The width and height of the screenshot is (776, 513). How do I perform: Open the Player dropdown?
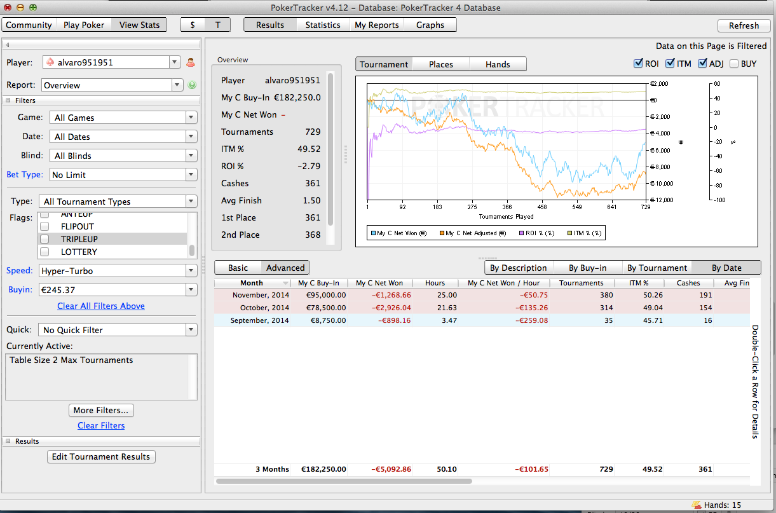(x=175, y=62)
